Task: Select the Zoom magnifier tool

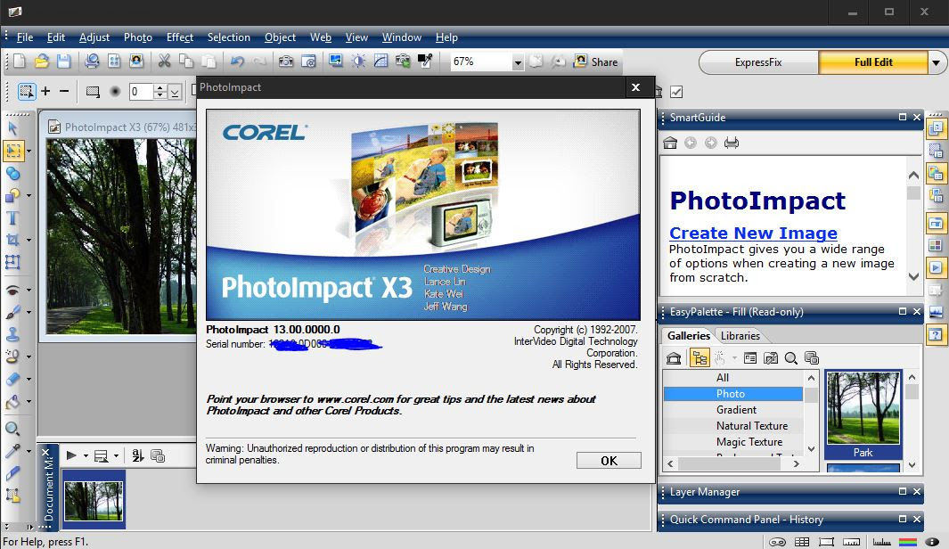Action: 12,430
